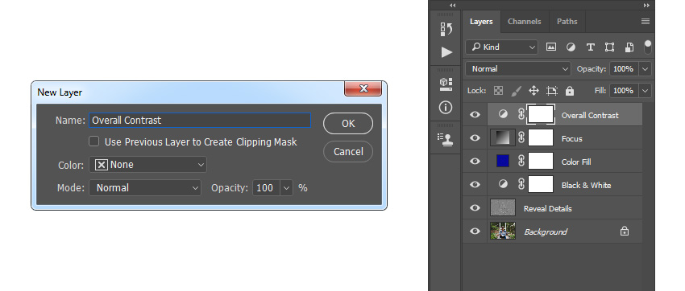Image resolution: width=685 pixels, height=291 pixels.
Task: Select the Color Fill layer mask thumbnail
Action: point(541,162)
